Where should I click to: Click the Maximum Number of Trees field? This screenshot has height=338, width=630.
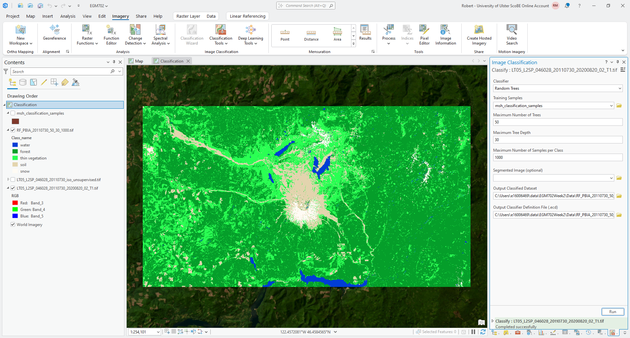click(557, 122)
